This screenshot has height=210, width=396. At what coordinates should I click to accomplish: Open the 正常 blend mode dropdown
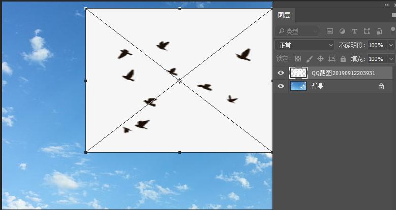pyautogui.click(x=305, y=45)
